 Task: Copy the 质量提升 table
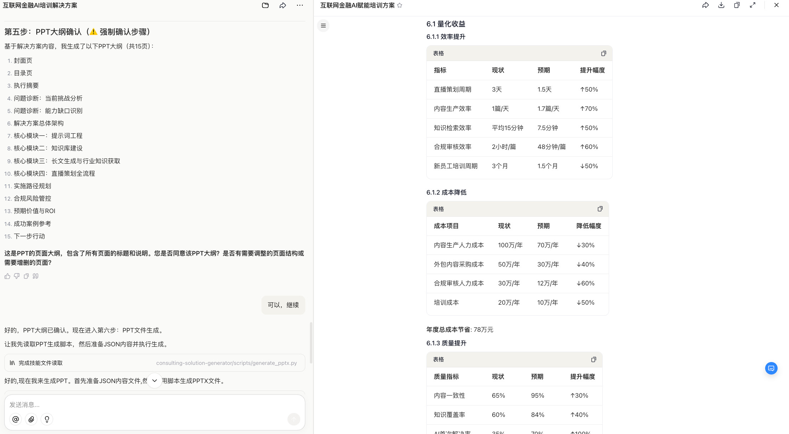593,360
